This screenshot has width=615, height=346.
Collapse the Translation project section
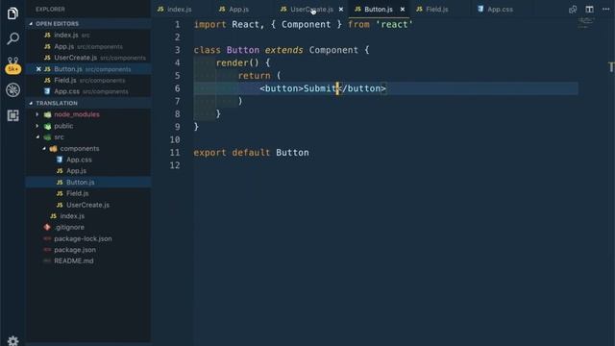(x=31, y=103)
